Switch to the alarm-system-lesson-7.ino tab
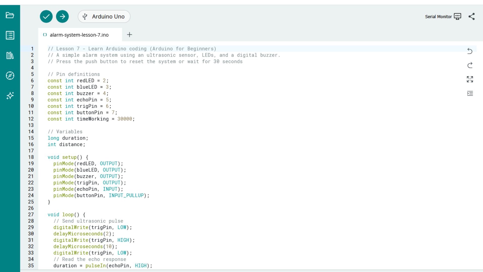 [79, 35]
